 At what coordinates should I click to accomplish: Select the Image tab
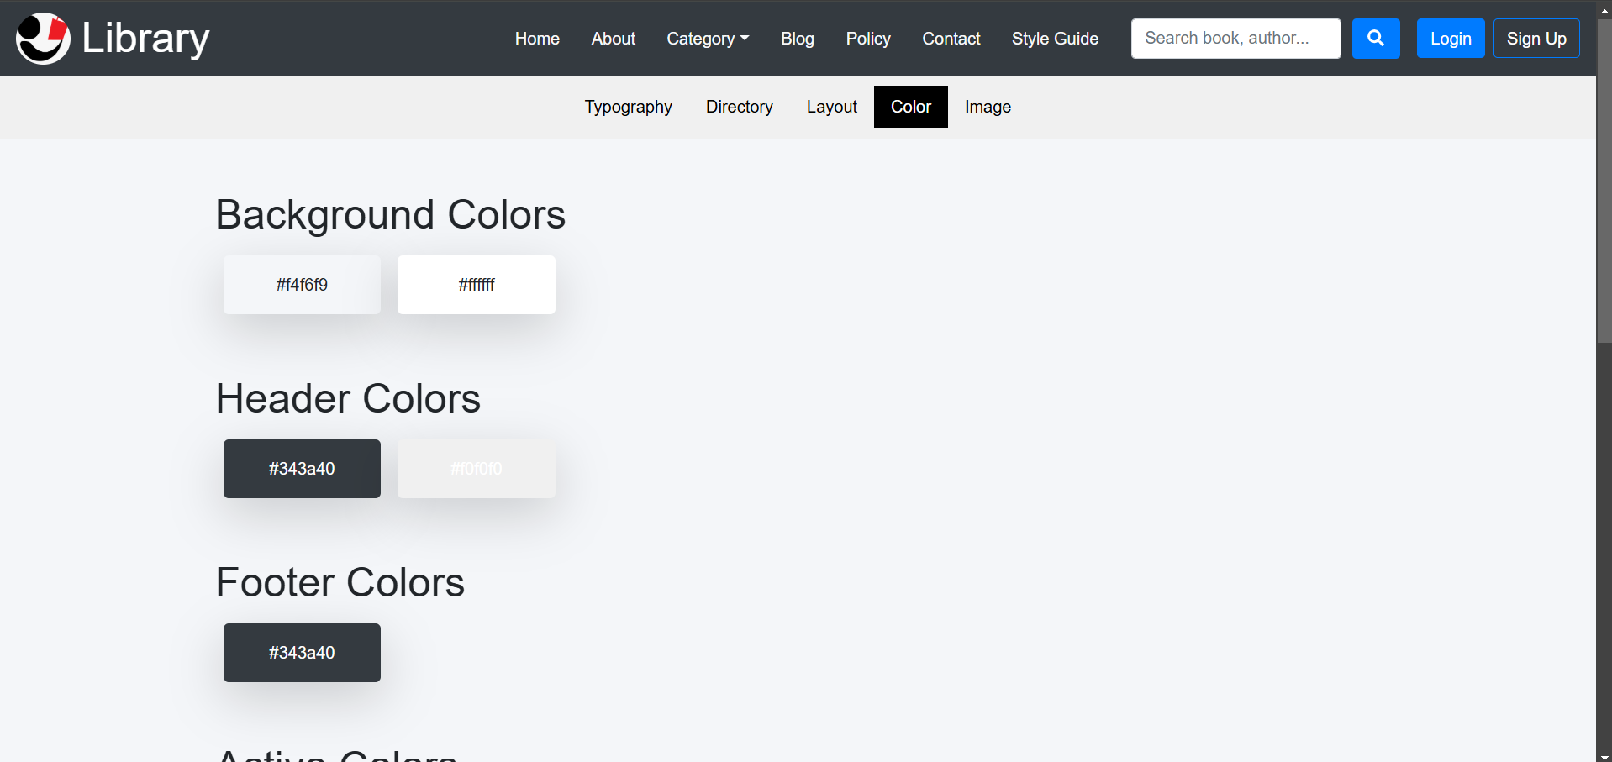[987, 107]
